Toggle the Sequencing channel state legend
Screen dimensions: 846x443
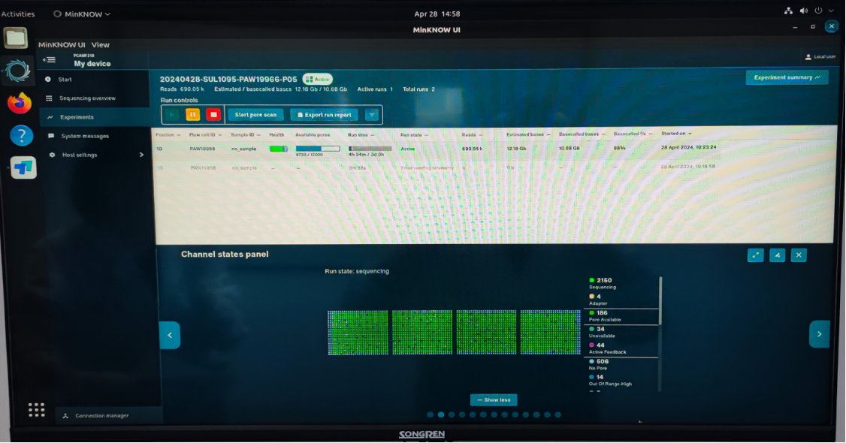coord(602,283)
